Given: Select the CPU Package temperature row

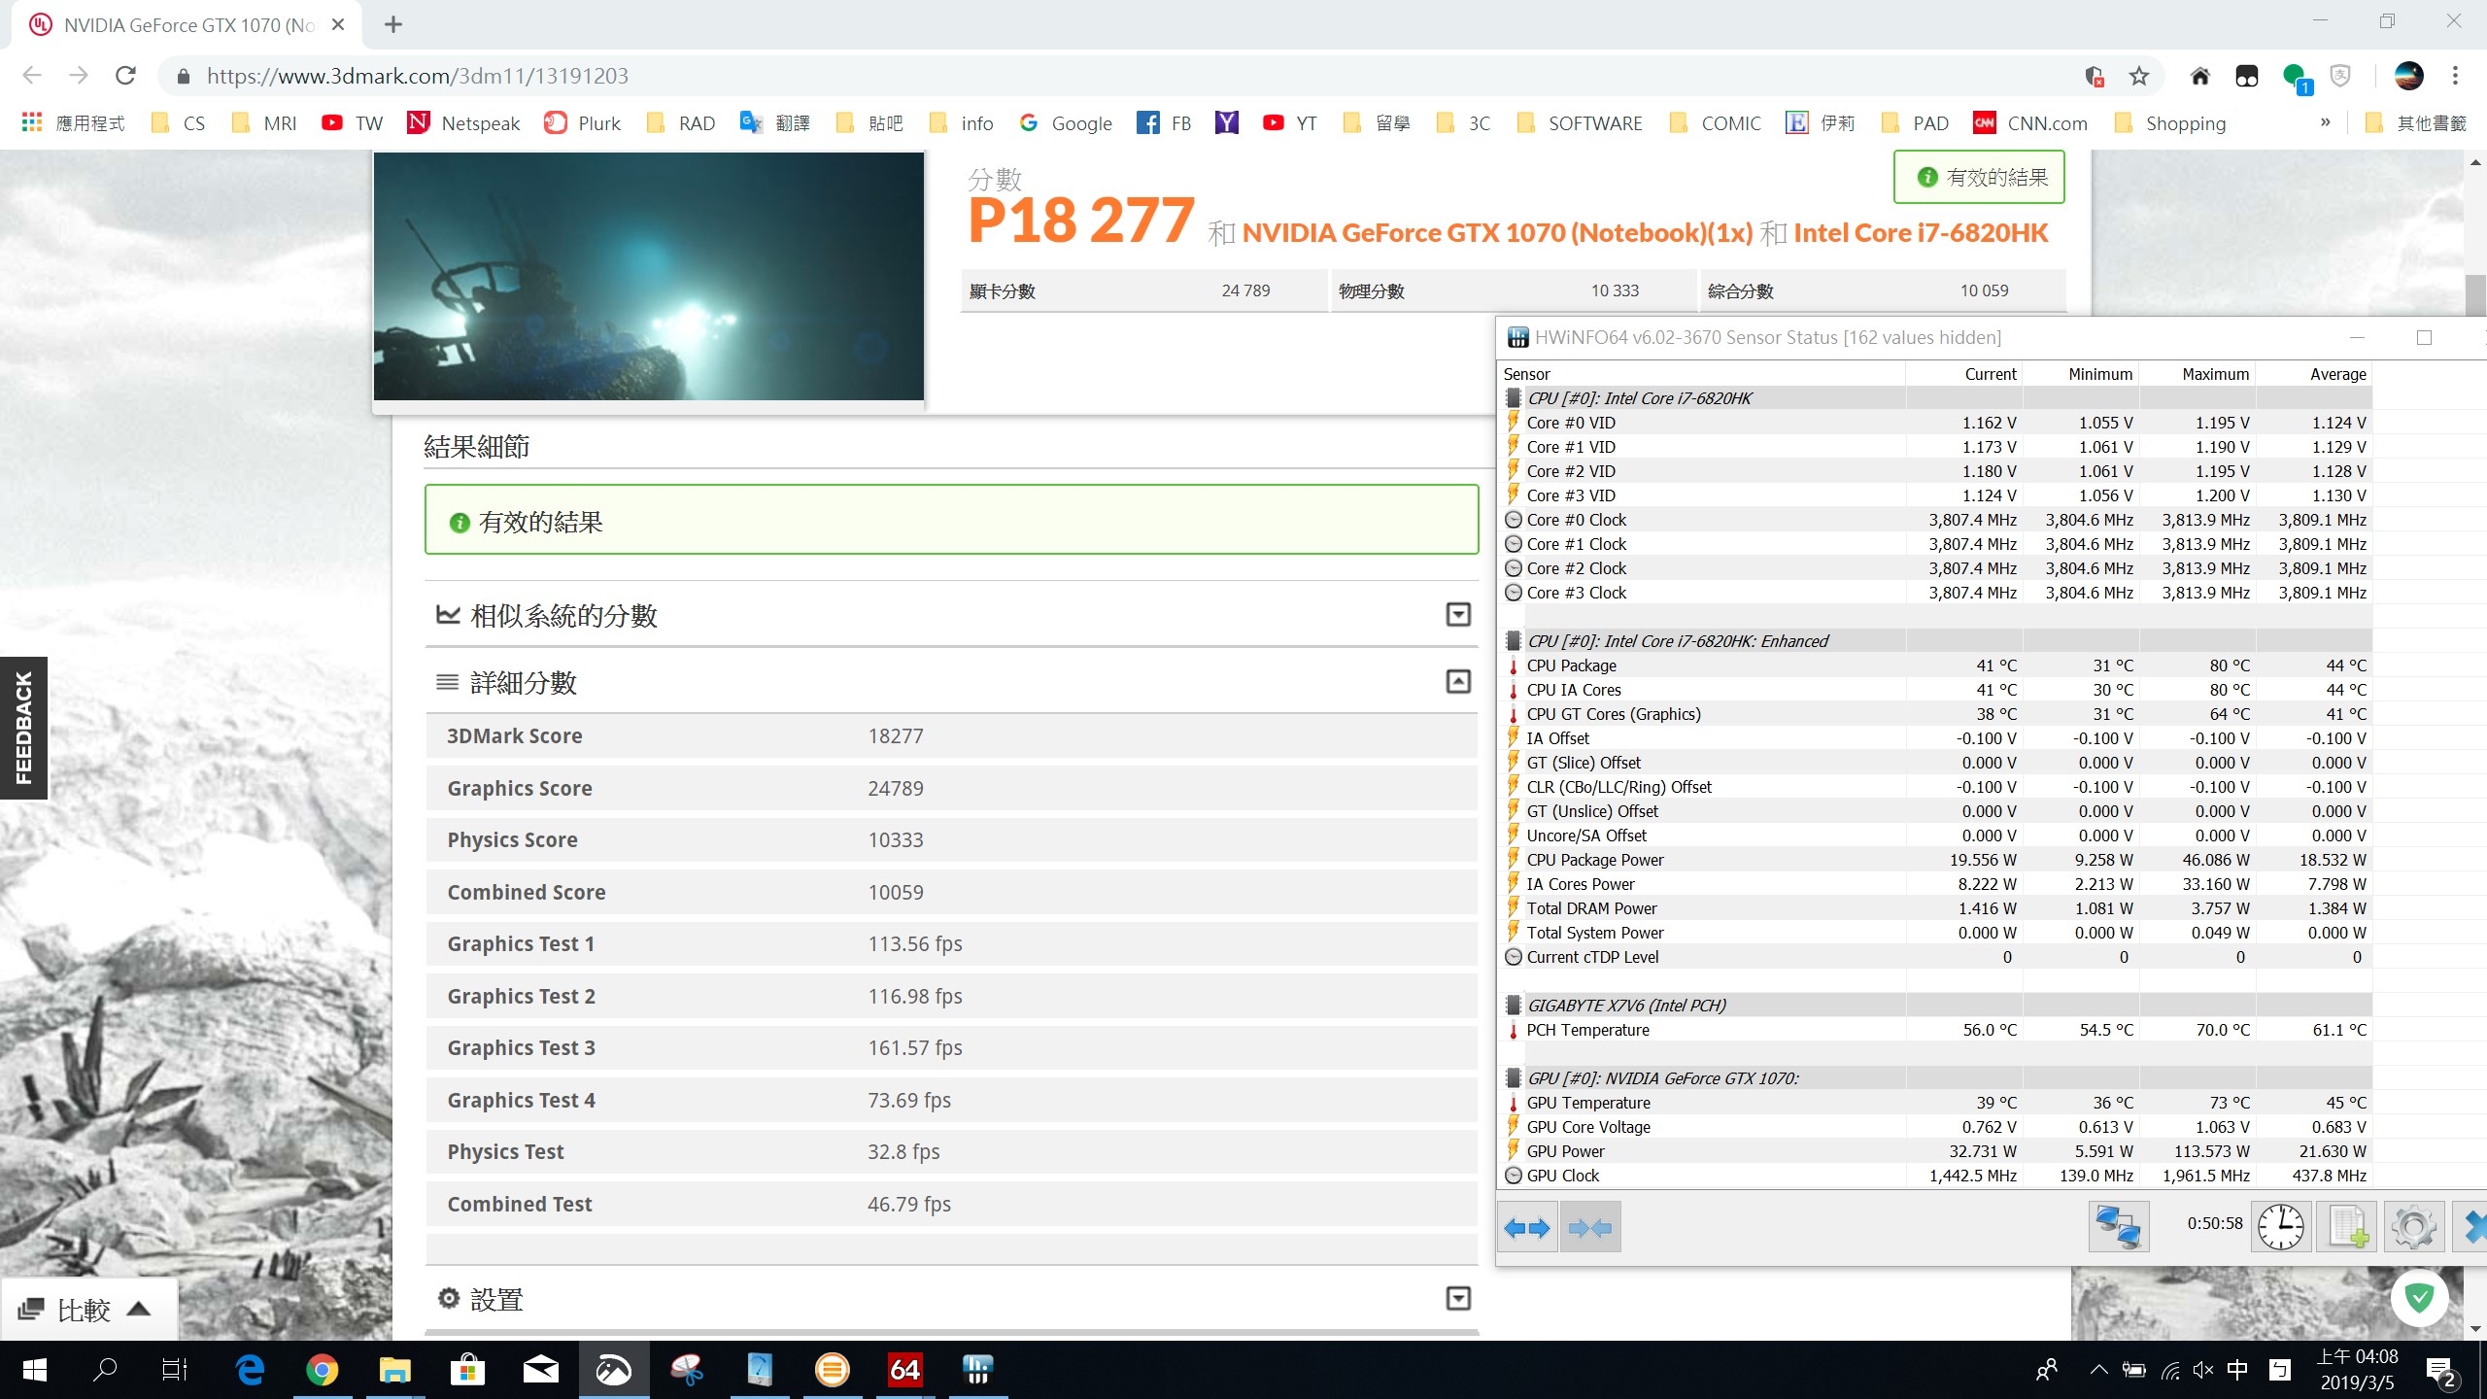Looking at the screenshot, I should click(x=1935, y=665).
